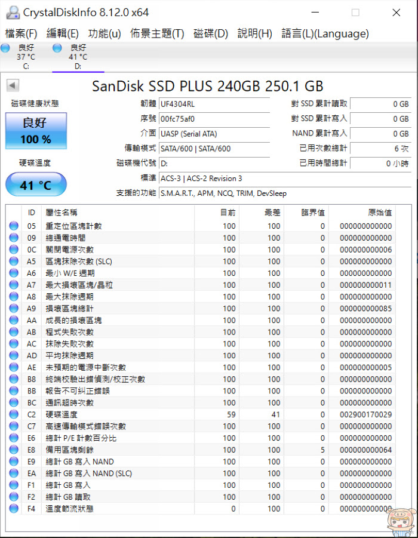Click the firmware field UF4304RL
This screenshot has width=418, height=538.
pos(214,104)
